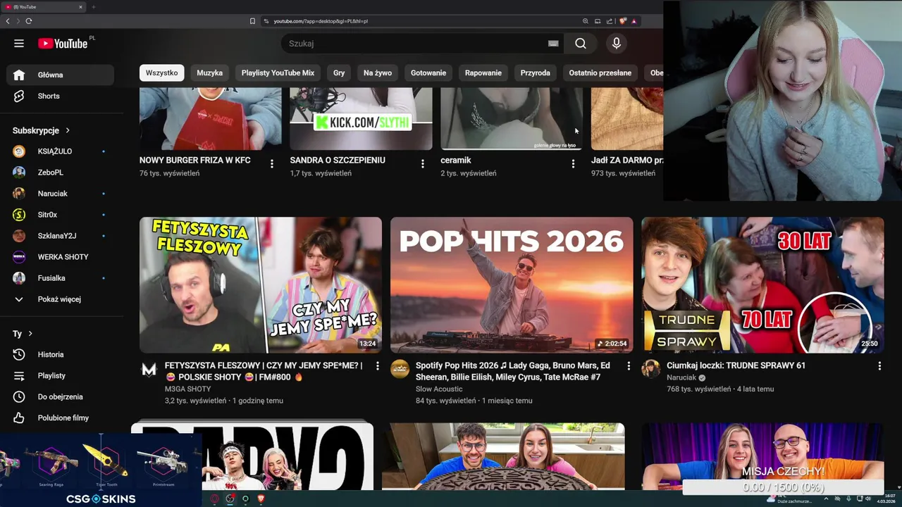
Task: Open the on-screen keyboard in search box
Action: point(553,44)
